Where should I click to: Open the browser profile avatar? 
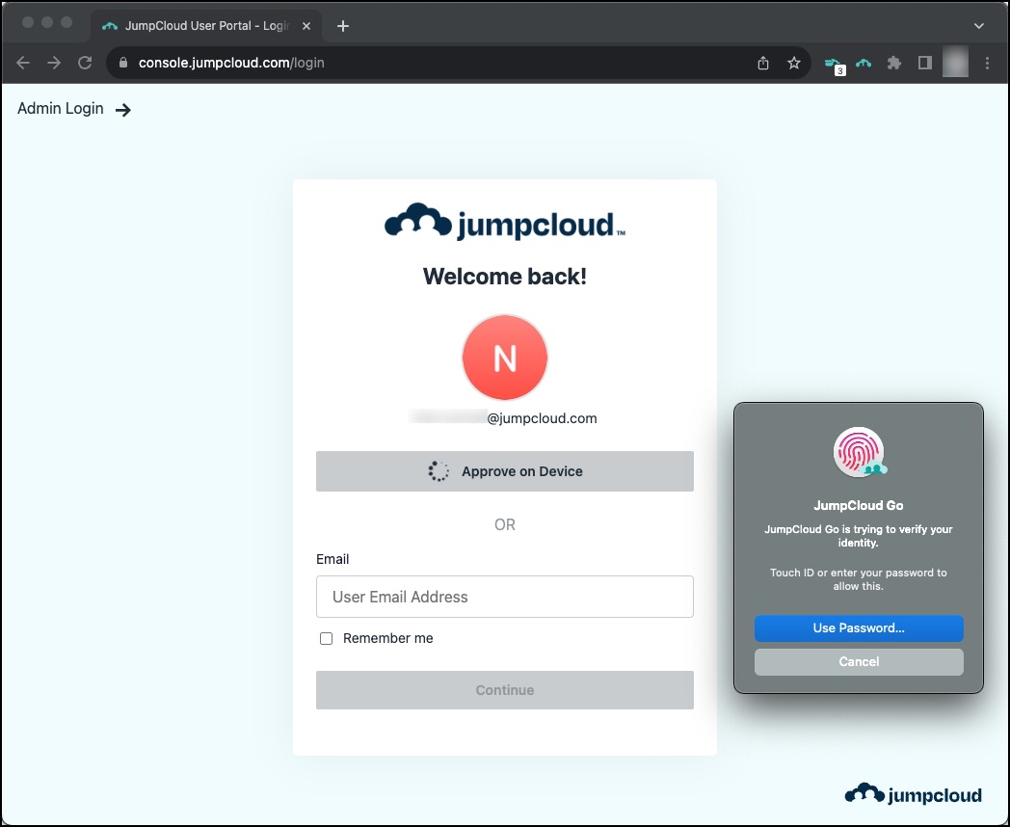click(954, 63)
